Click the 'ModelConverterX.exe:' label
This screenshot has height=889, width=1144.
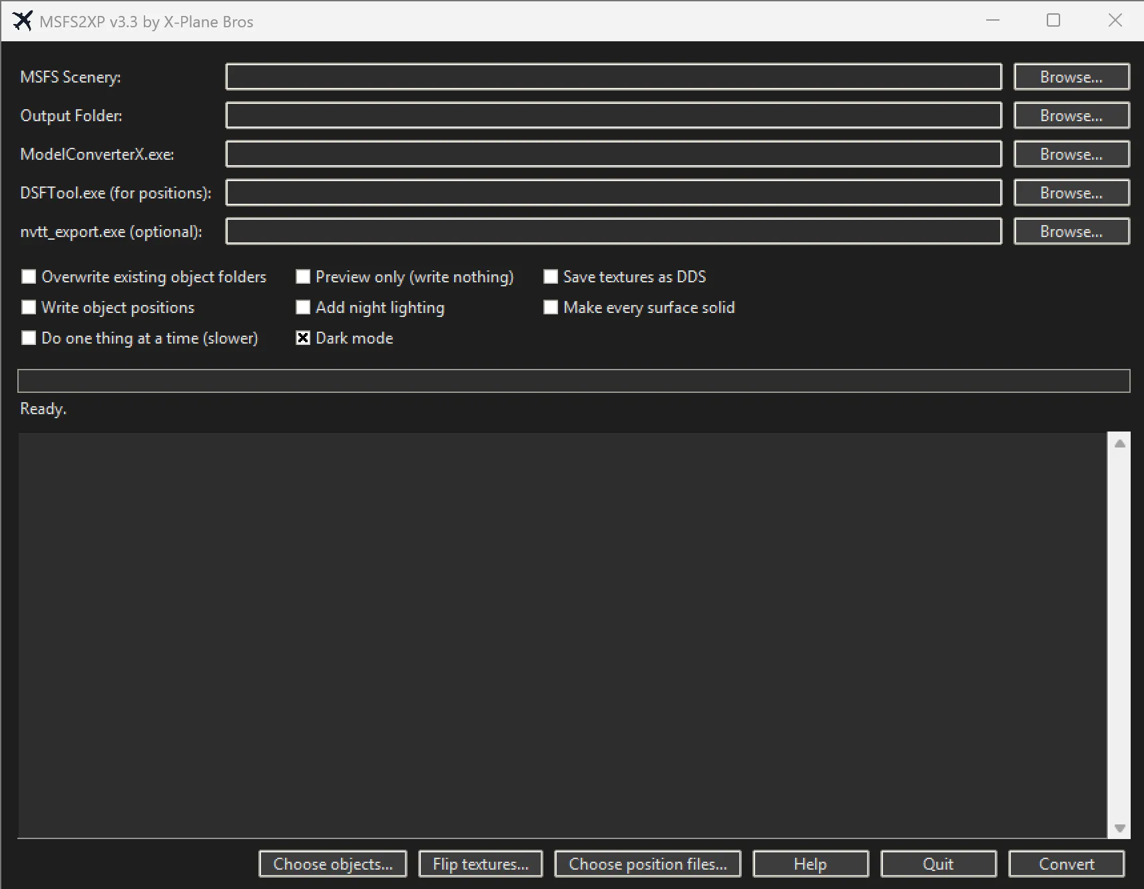click(97, 154)
